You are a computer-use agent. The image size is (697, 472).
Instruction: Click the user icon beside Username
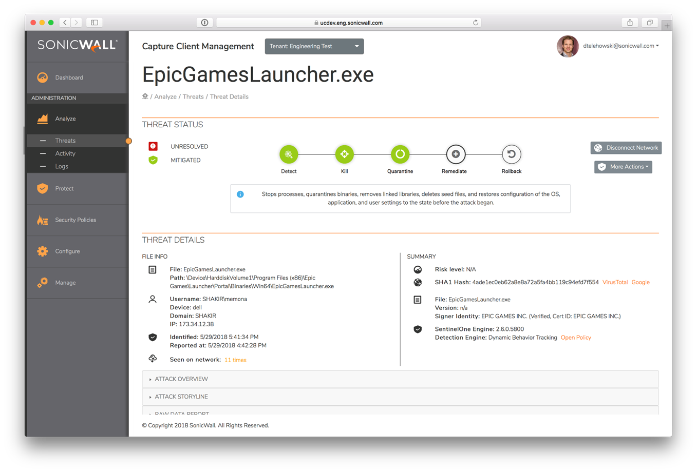click(153, 300)
